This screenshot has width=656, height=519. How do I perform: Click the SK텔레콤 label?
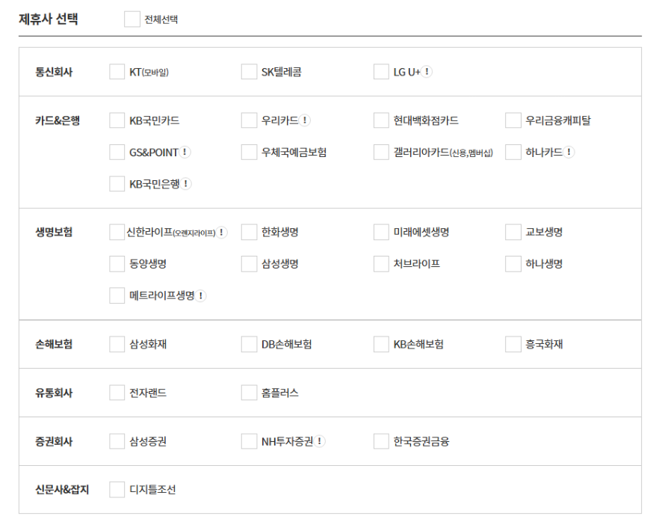tap(281, 72)
